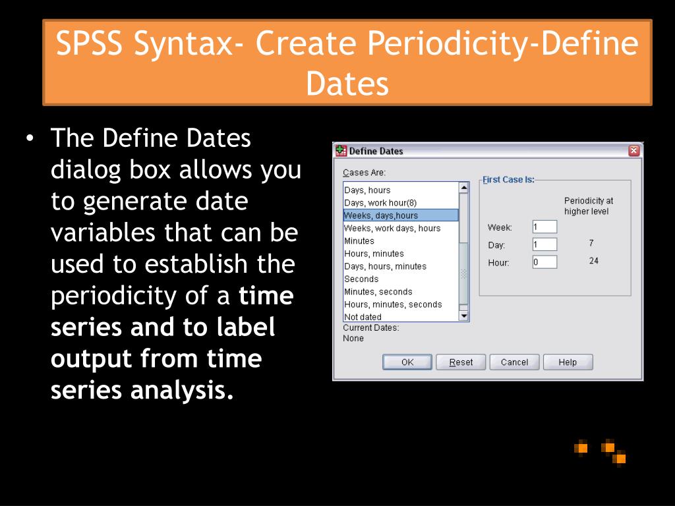675x506 pixels.
Task: Choose 'Not dated' in the list
Action: tap(401, 317)
